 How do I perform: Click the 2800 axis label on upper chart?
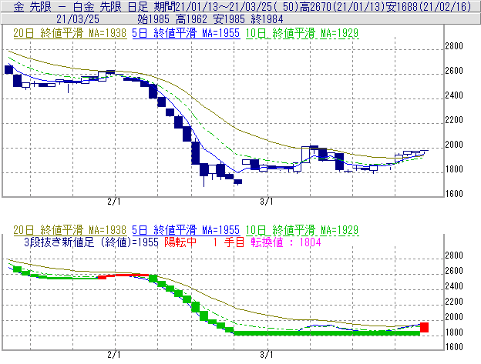[454, 46]
